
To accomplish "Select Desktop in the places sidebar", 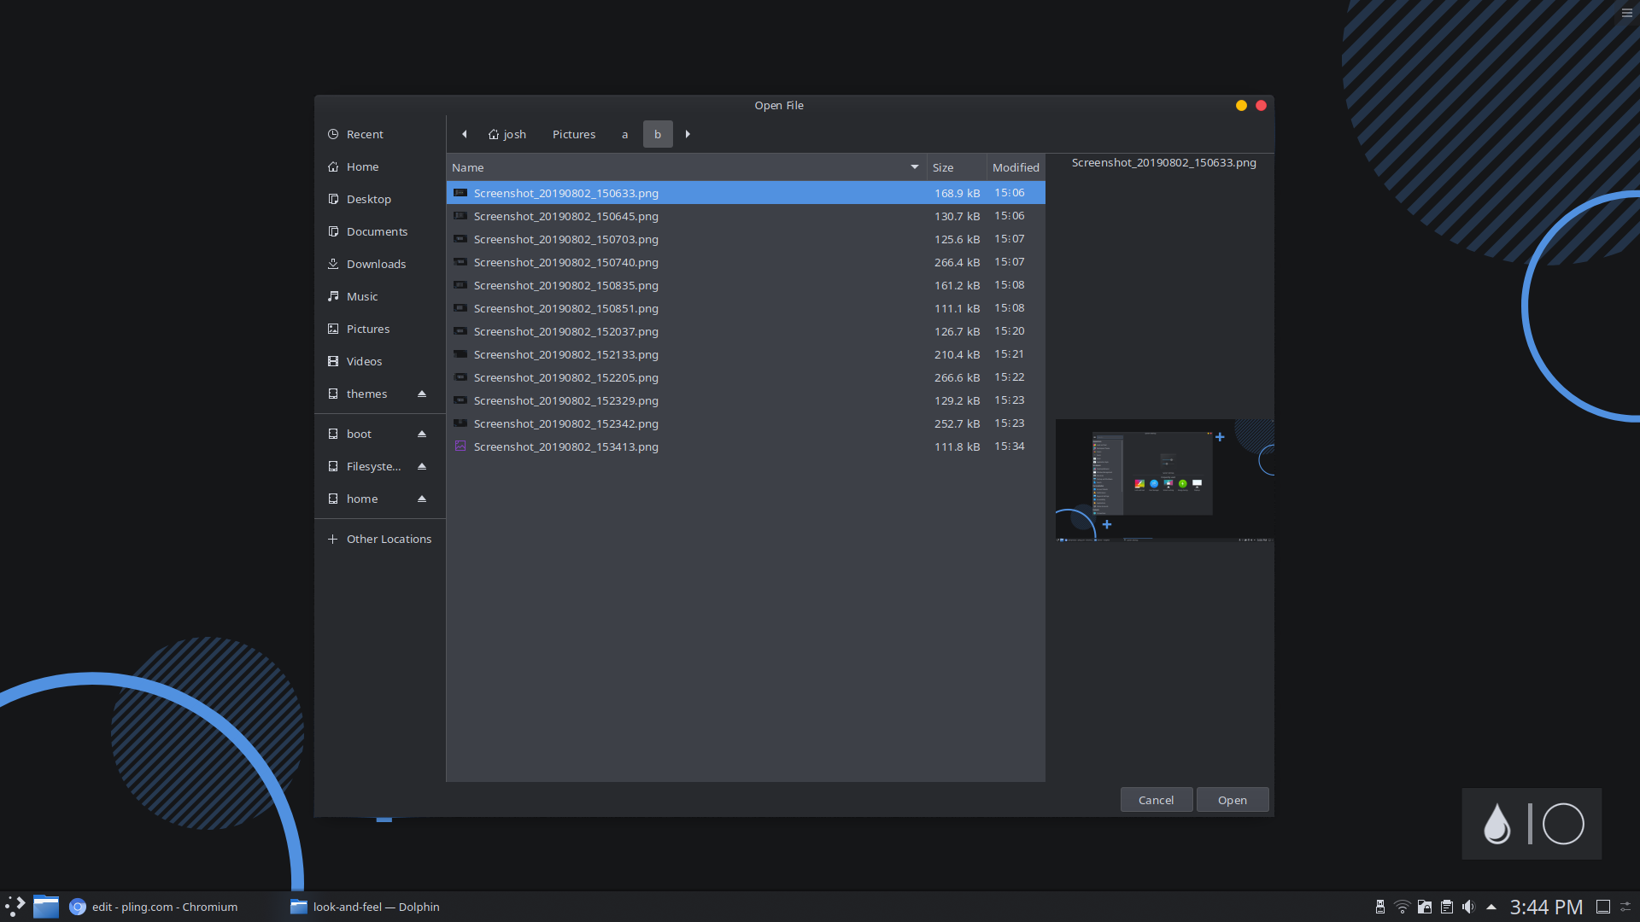I will [379, 199].
